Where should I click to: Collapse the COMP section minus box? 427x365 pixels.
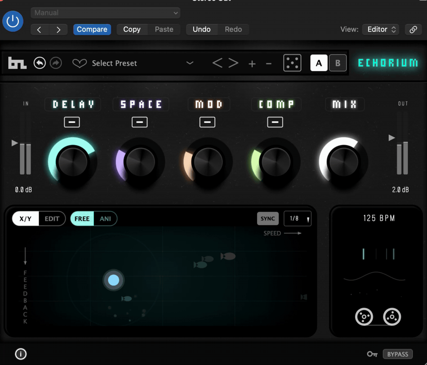[275, 122]
